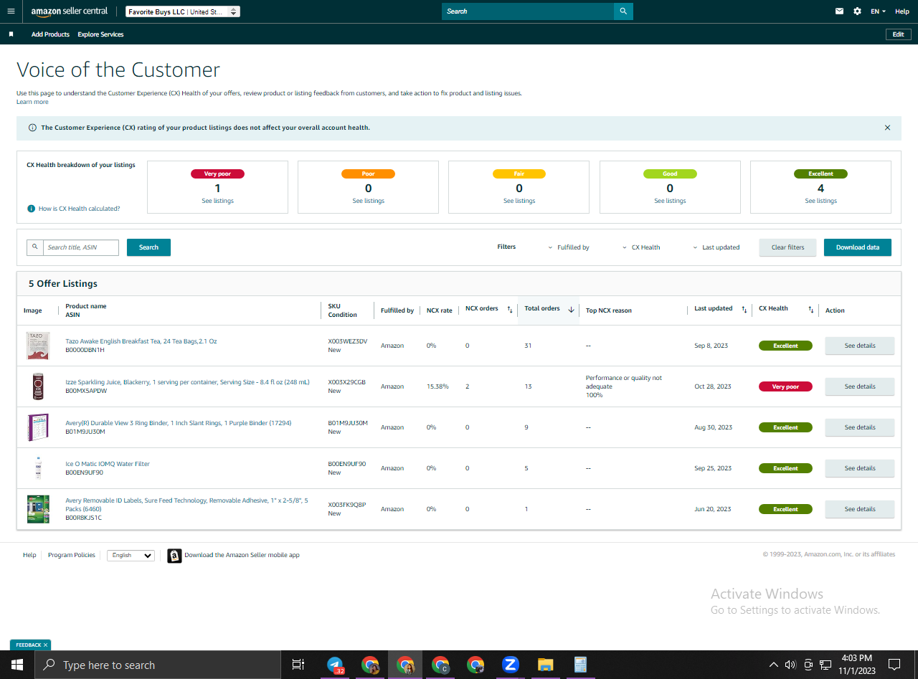The image size is (918, 679).
Task: Open the Explore Services menu item
Action: pos(100,34)
